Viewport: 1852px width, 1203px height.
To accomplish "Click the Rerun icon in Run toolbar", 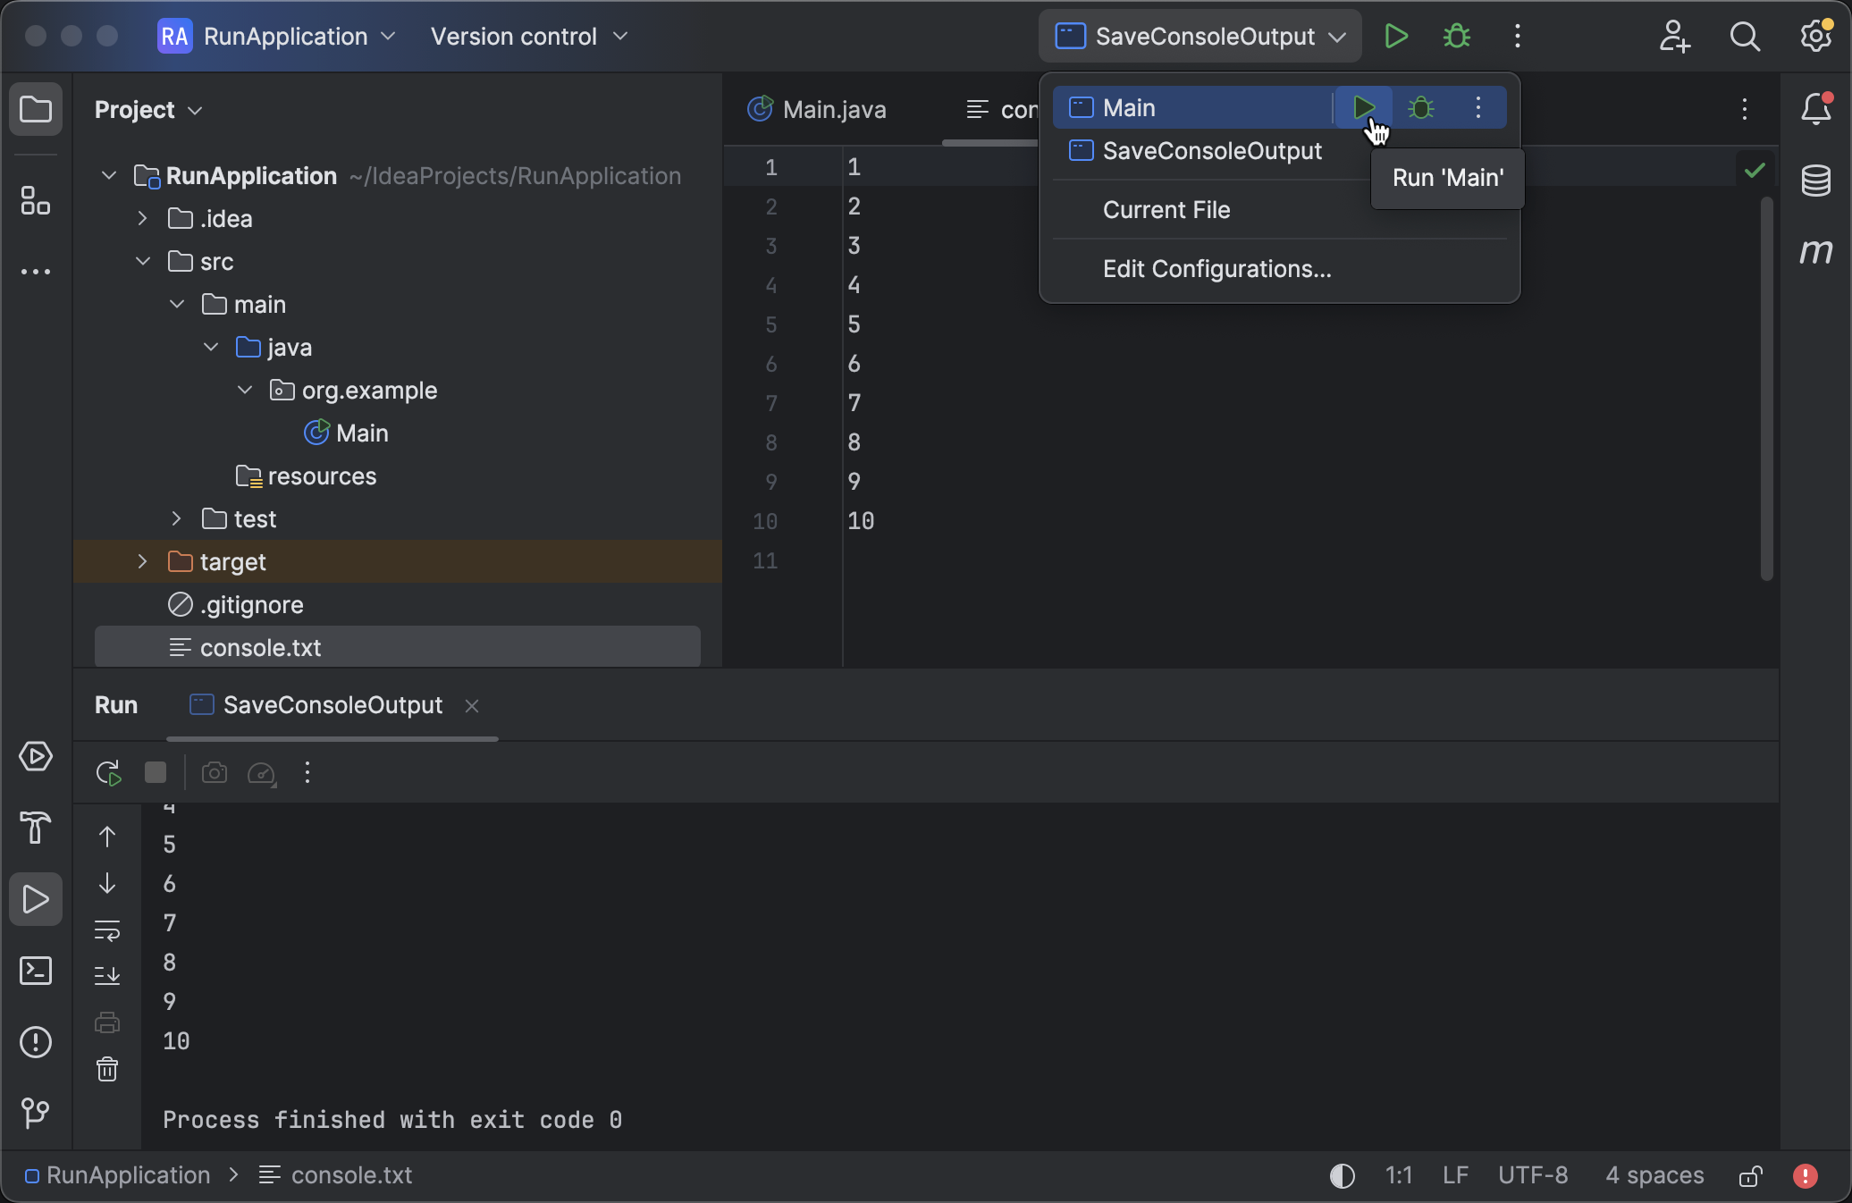I will (108, 773).
